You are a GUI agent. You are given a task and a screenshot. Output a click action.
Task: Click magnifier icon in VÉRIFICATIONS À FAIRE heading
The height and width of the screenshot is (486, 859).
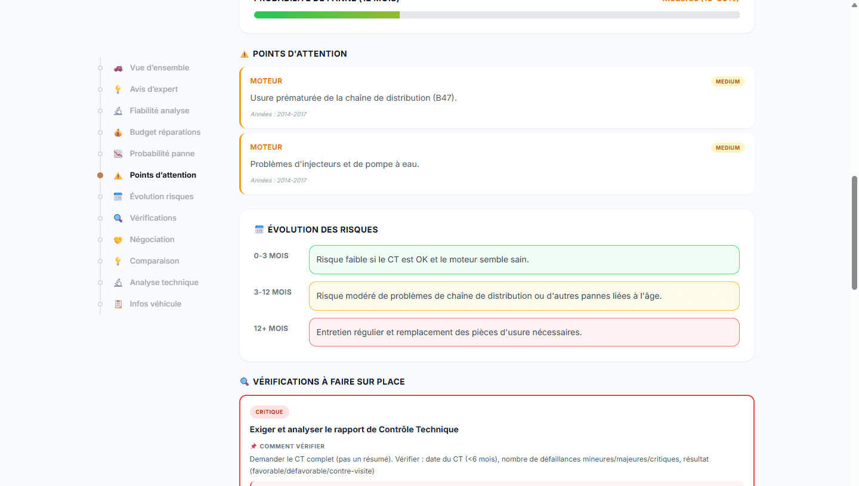[x=245, y=382]
